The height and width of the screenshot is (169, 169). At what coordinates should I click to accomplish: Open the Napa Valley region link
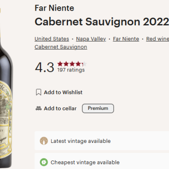(x=91, y=39)
